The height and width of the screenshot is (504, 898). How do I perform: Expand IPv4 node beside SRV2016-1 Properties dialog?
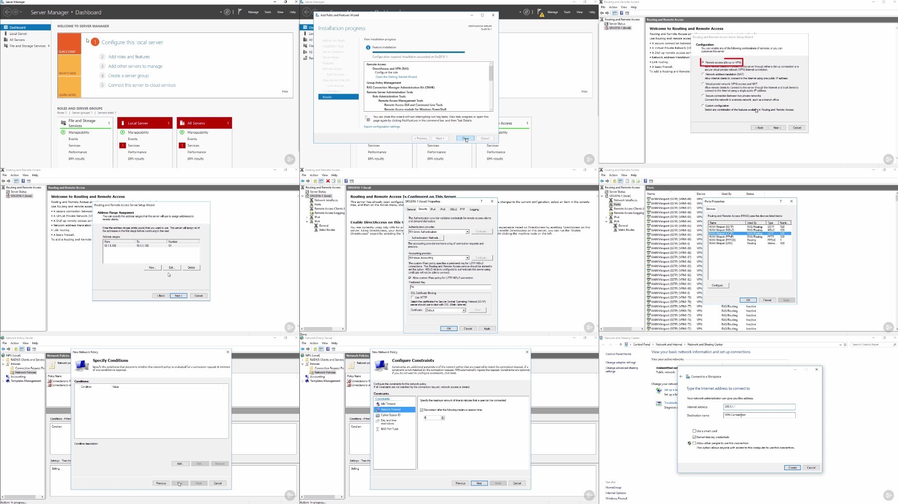[307, 217]
